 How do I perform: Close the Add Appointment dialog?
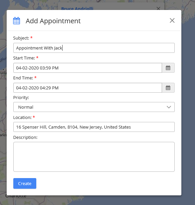point(172,21)
